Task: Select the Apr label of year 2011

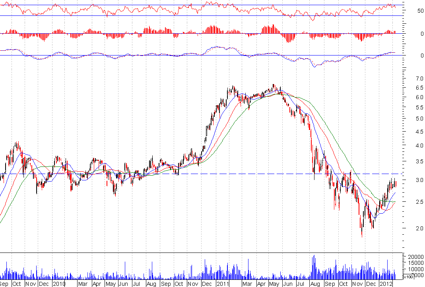Action: coord(261,284)
